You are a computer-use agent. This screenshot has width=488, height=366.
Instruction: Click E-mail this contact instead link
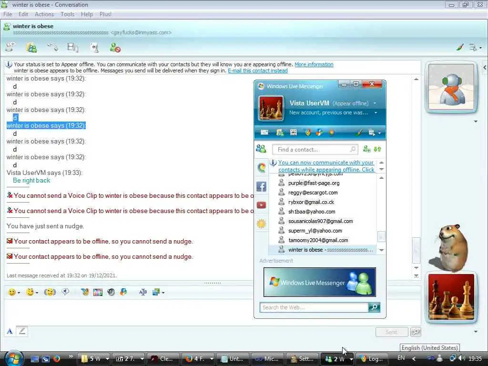click(258, 71)
